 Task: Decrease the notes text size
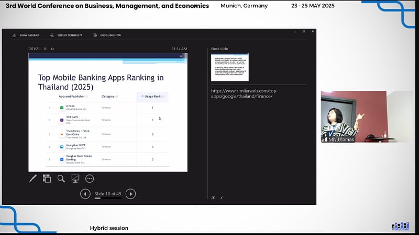tap(222, 197)
